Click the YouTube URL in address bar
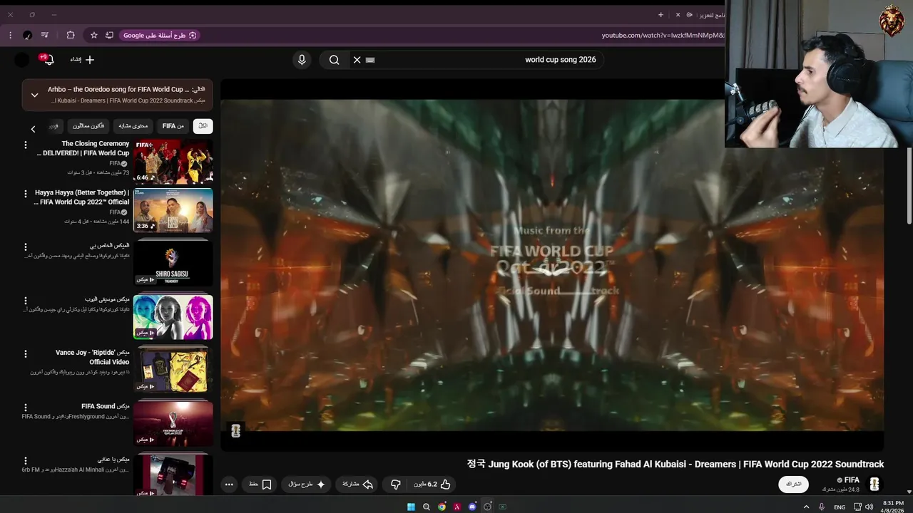The height and width of the screenshot is (513, 913). click(x=663, y=35)
